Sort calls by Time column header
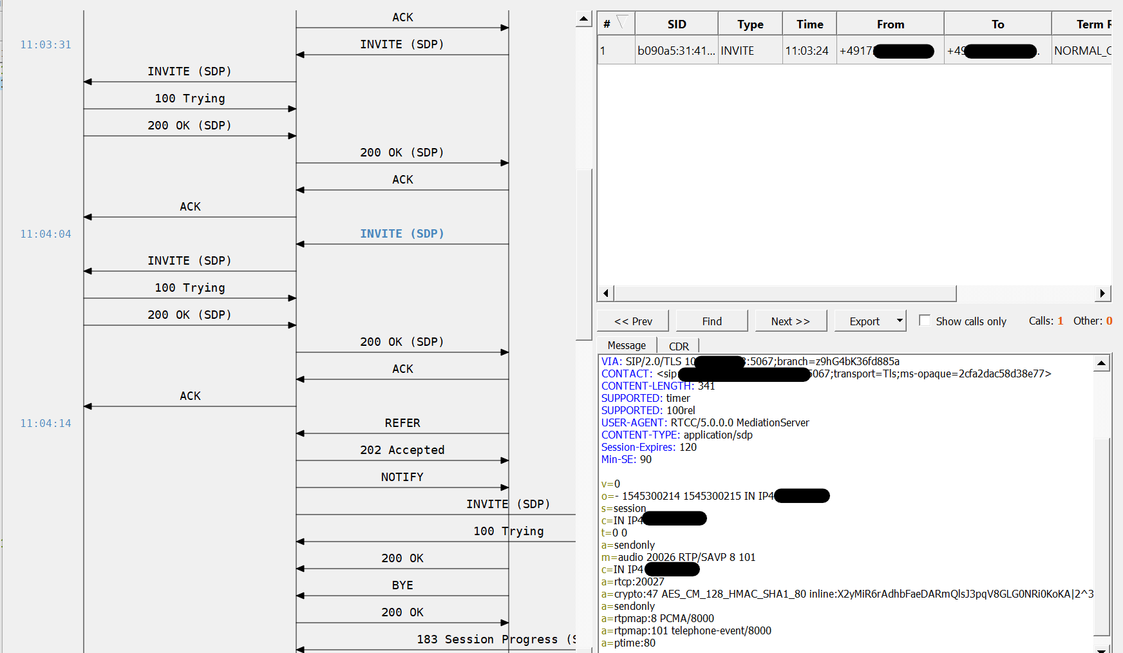Viewport: 1123px width, 653px height. click(809, 24)
